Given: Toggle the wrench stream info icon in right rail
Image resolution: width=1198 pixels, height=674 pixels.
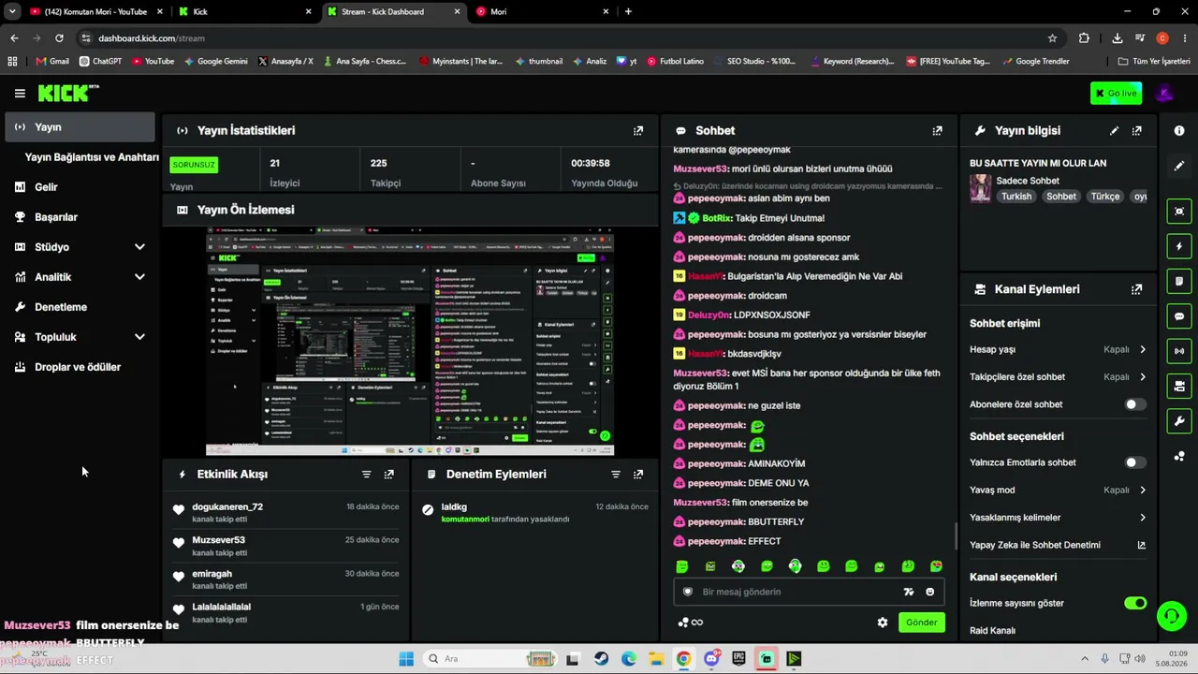Looking at the screenshot, I should tap(1179, 421).
